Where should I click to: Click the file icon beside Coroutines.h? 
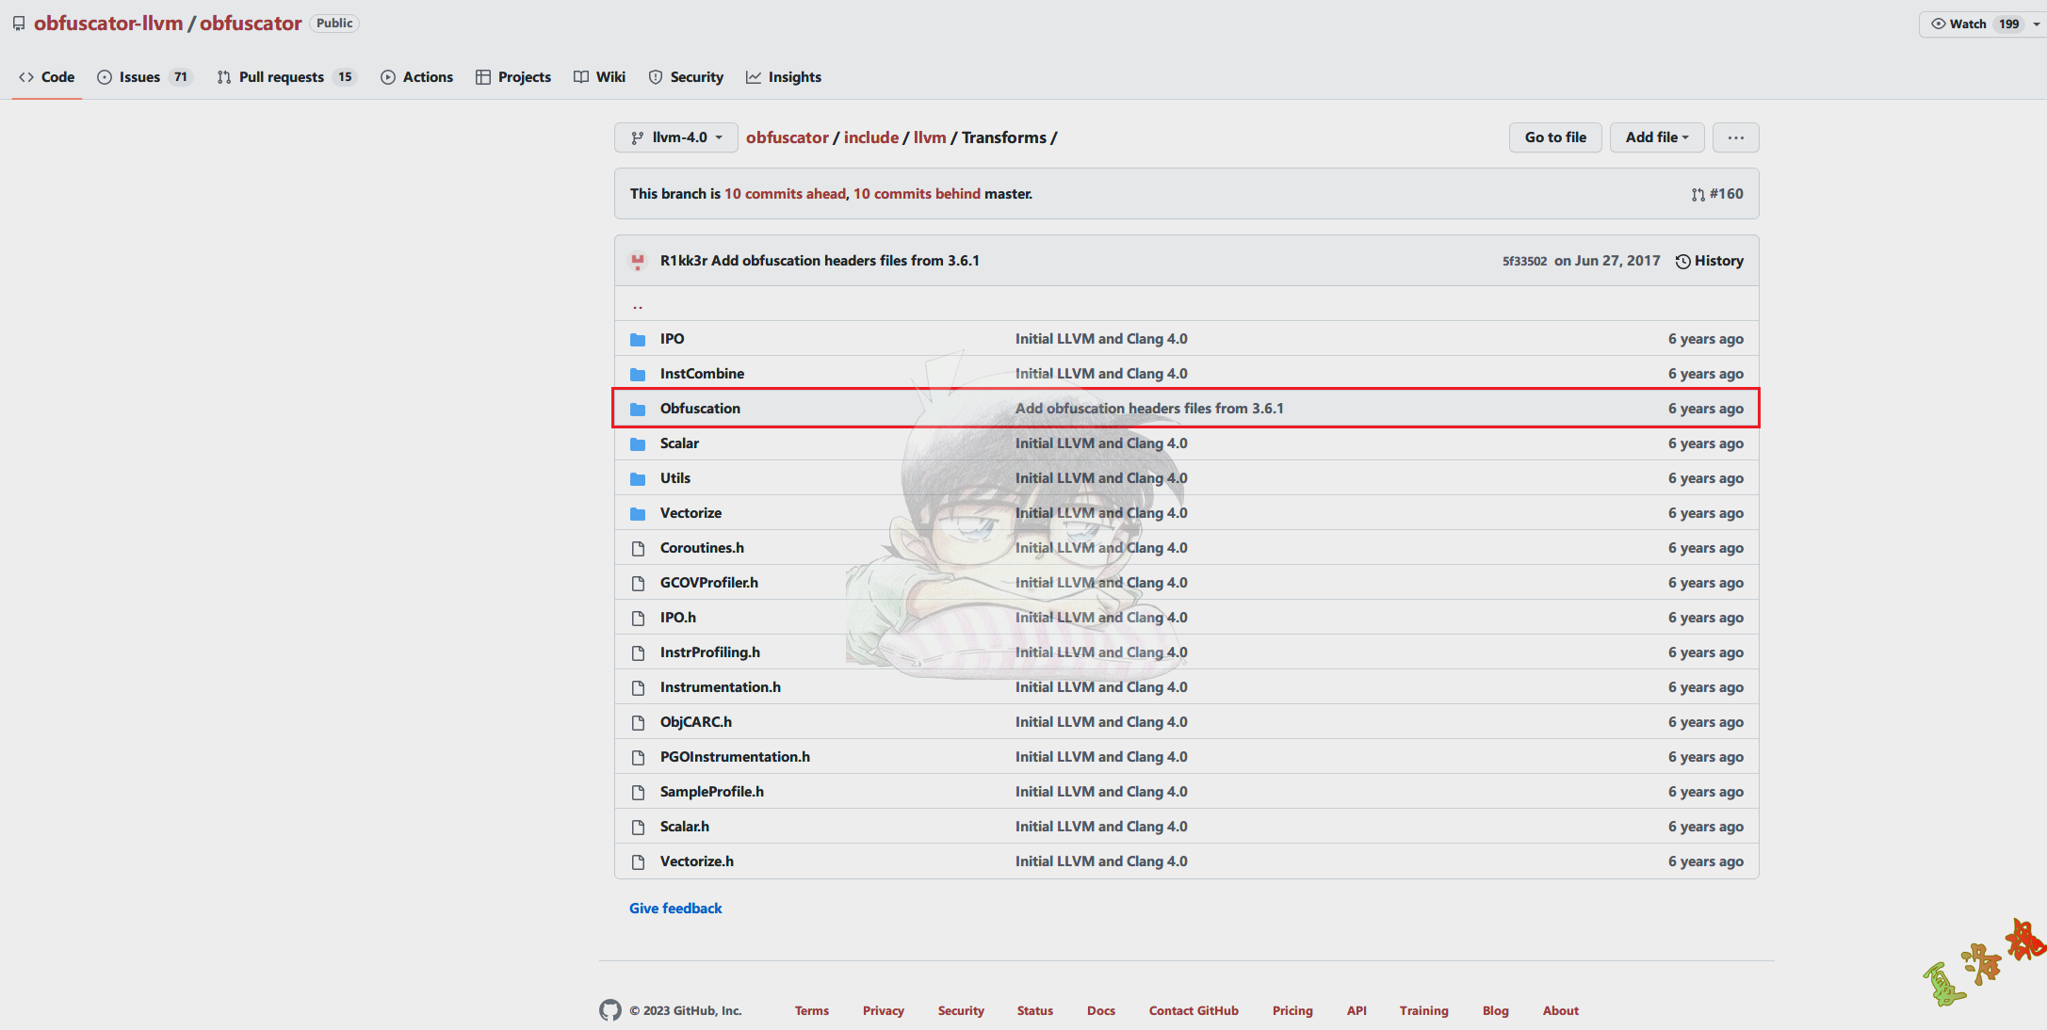click(x=638, y=548)
